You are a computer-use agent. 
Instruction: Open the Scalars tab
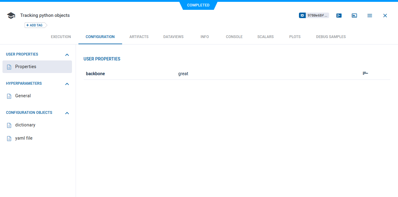[265, 37]
